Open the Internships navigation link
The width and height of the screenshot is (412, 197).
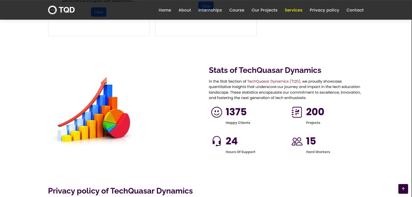coord(210,10)
